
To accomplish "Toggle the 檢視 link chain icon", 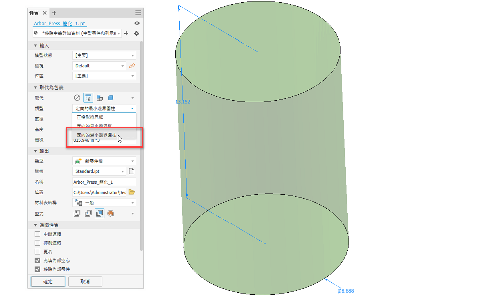I will click(x=132, y=66).
